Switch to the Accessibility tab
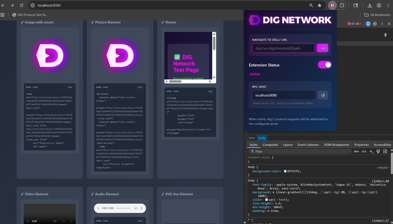The height and width of the screenshot is (224, 393). pyautogui.click(x=382, y=144)
